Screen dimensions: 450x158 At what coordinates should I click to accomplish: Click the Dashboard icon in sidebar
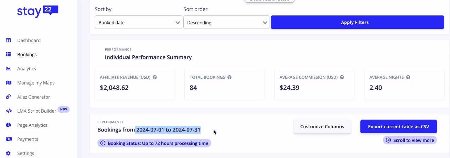9,41
